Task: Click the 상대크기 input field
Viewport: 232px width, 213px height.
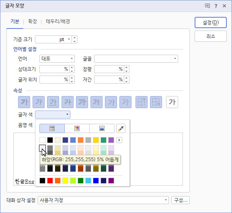Action: coord(54,69)
